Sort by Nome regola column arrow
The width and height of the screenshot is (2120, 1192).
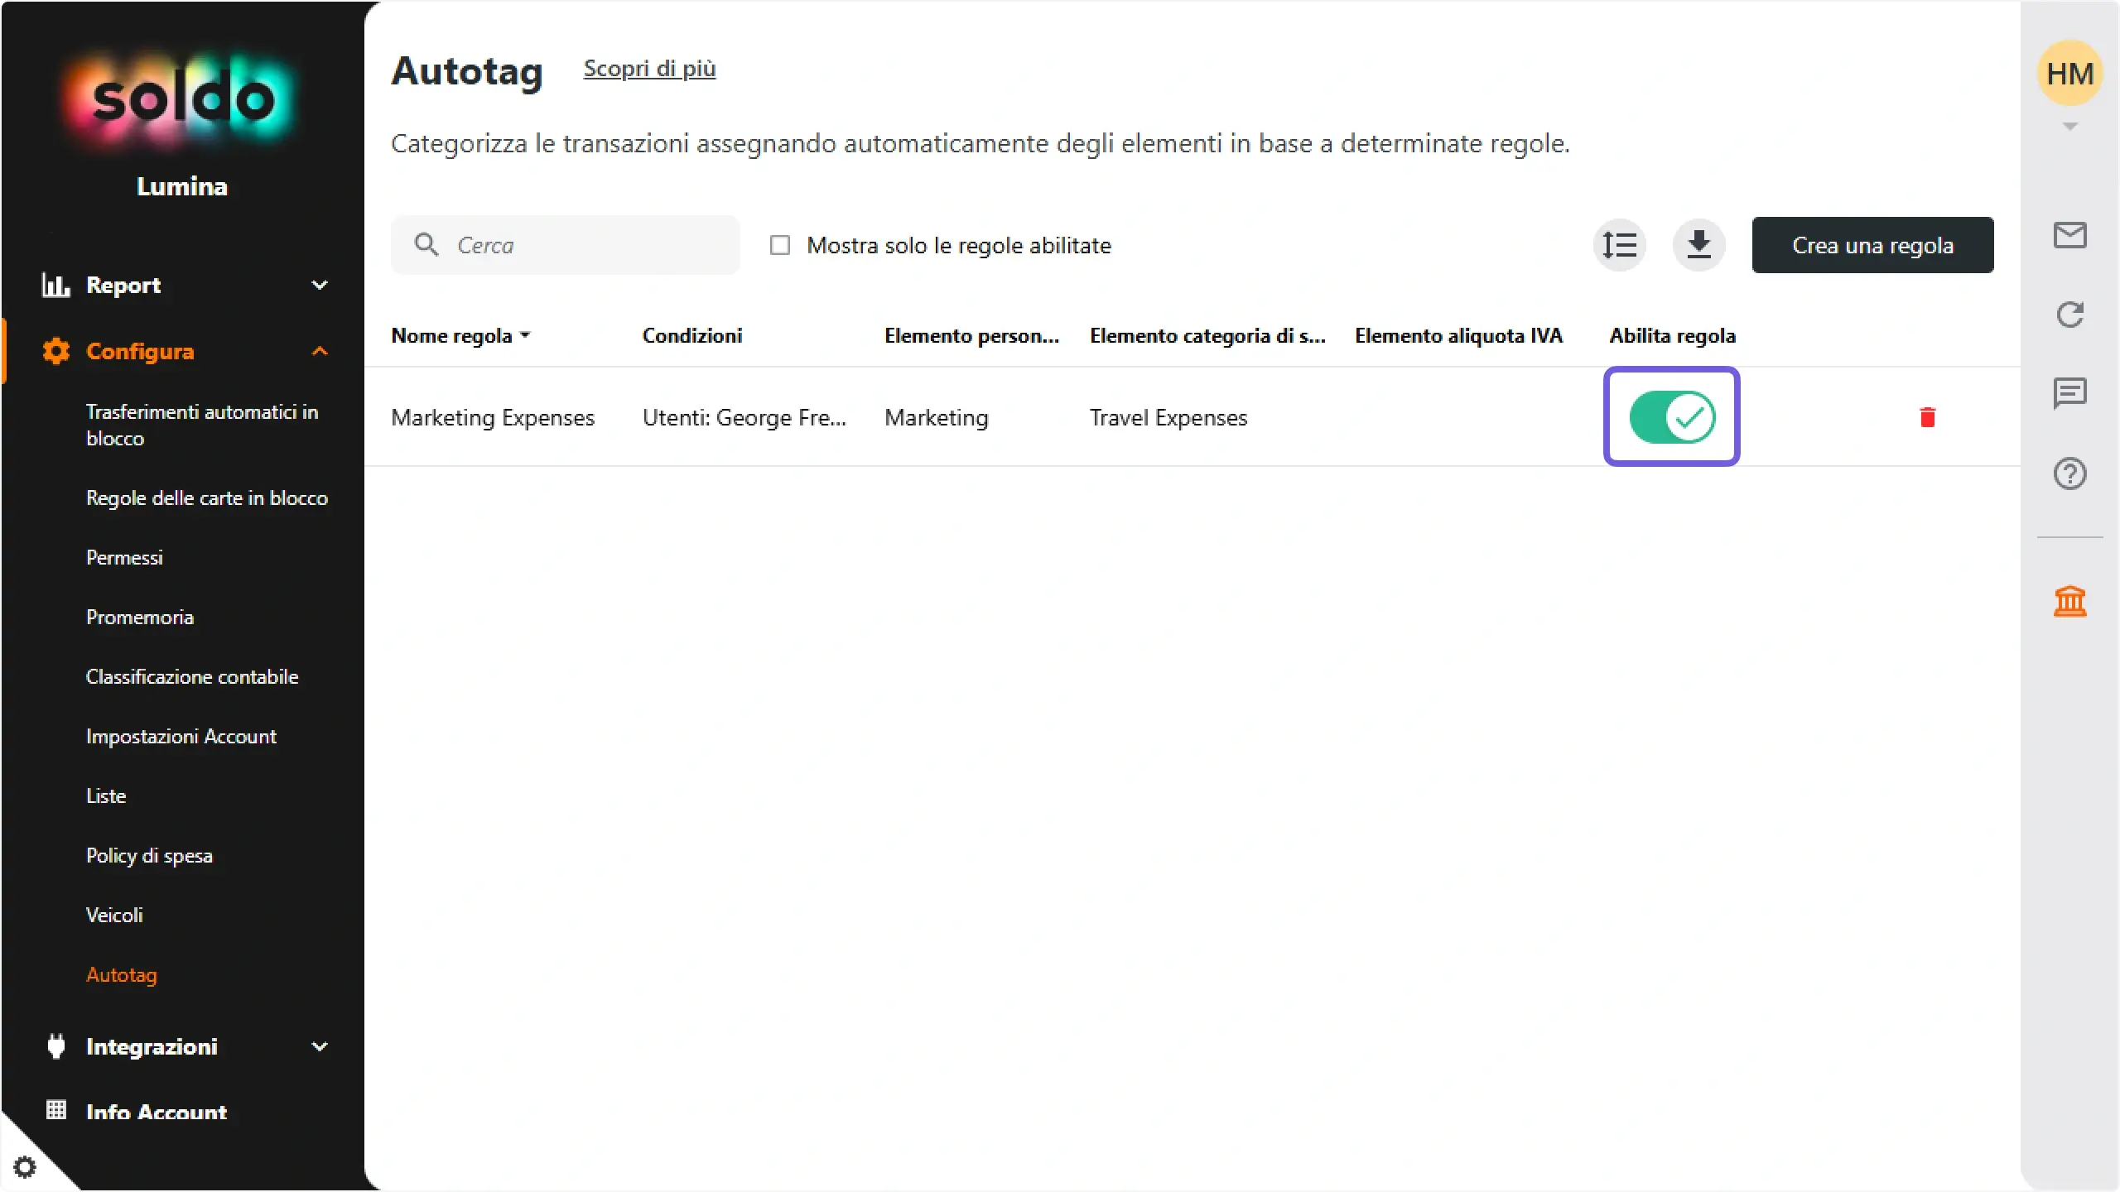coord(525,335)
